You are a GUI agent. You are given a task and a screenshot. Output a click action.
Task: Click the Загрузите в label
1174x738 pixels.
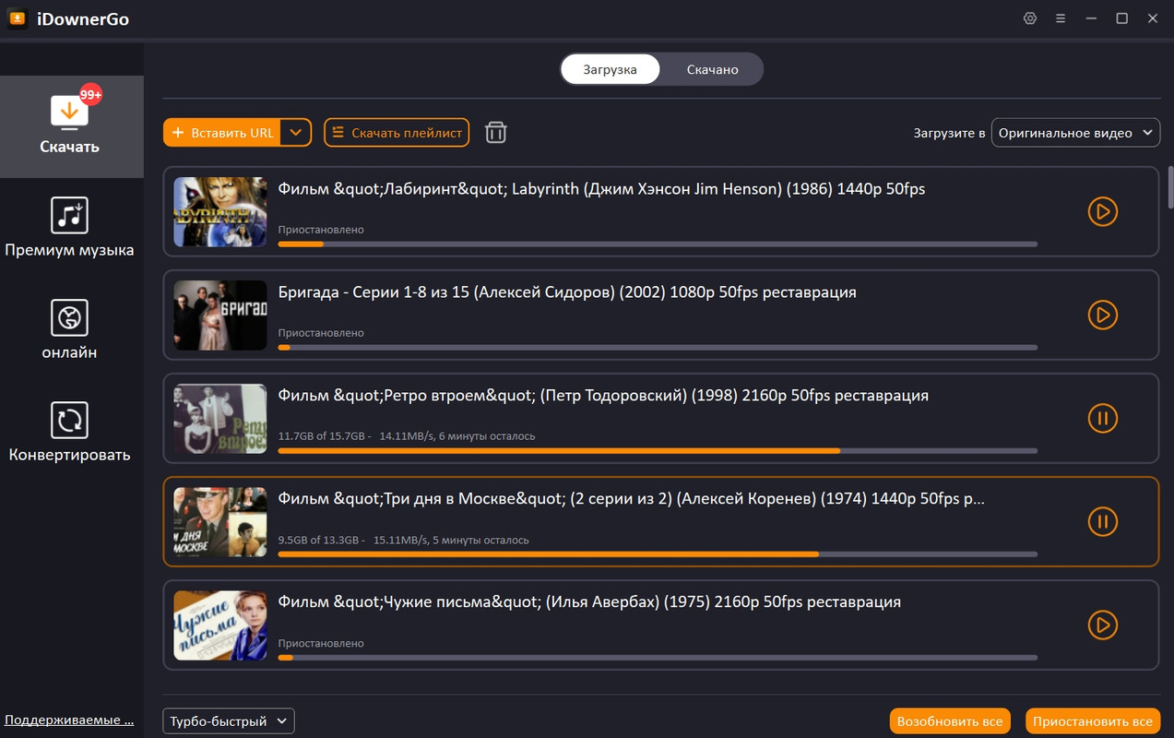coord(950,133)
